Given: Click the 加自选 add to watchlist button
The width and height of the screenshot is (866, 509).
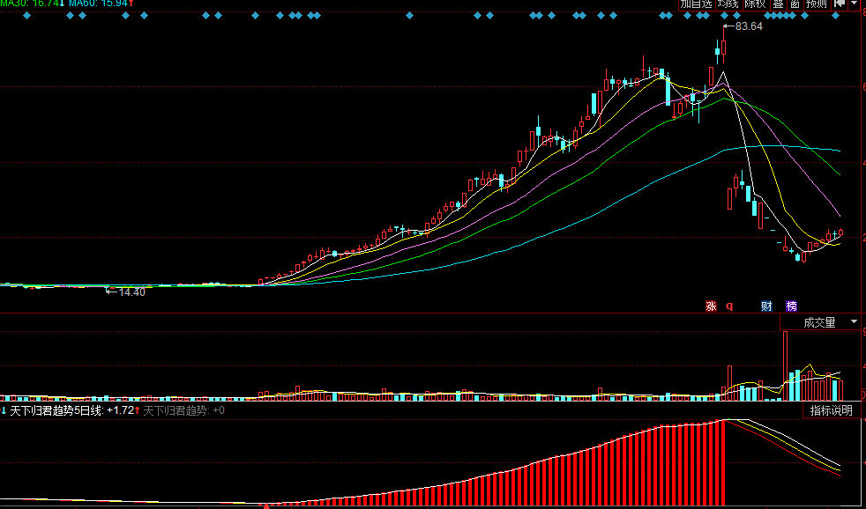Looking at the screenshot, I should tap(696, 4).
